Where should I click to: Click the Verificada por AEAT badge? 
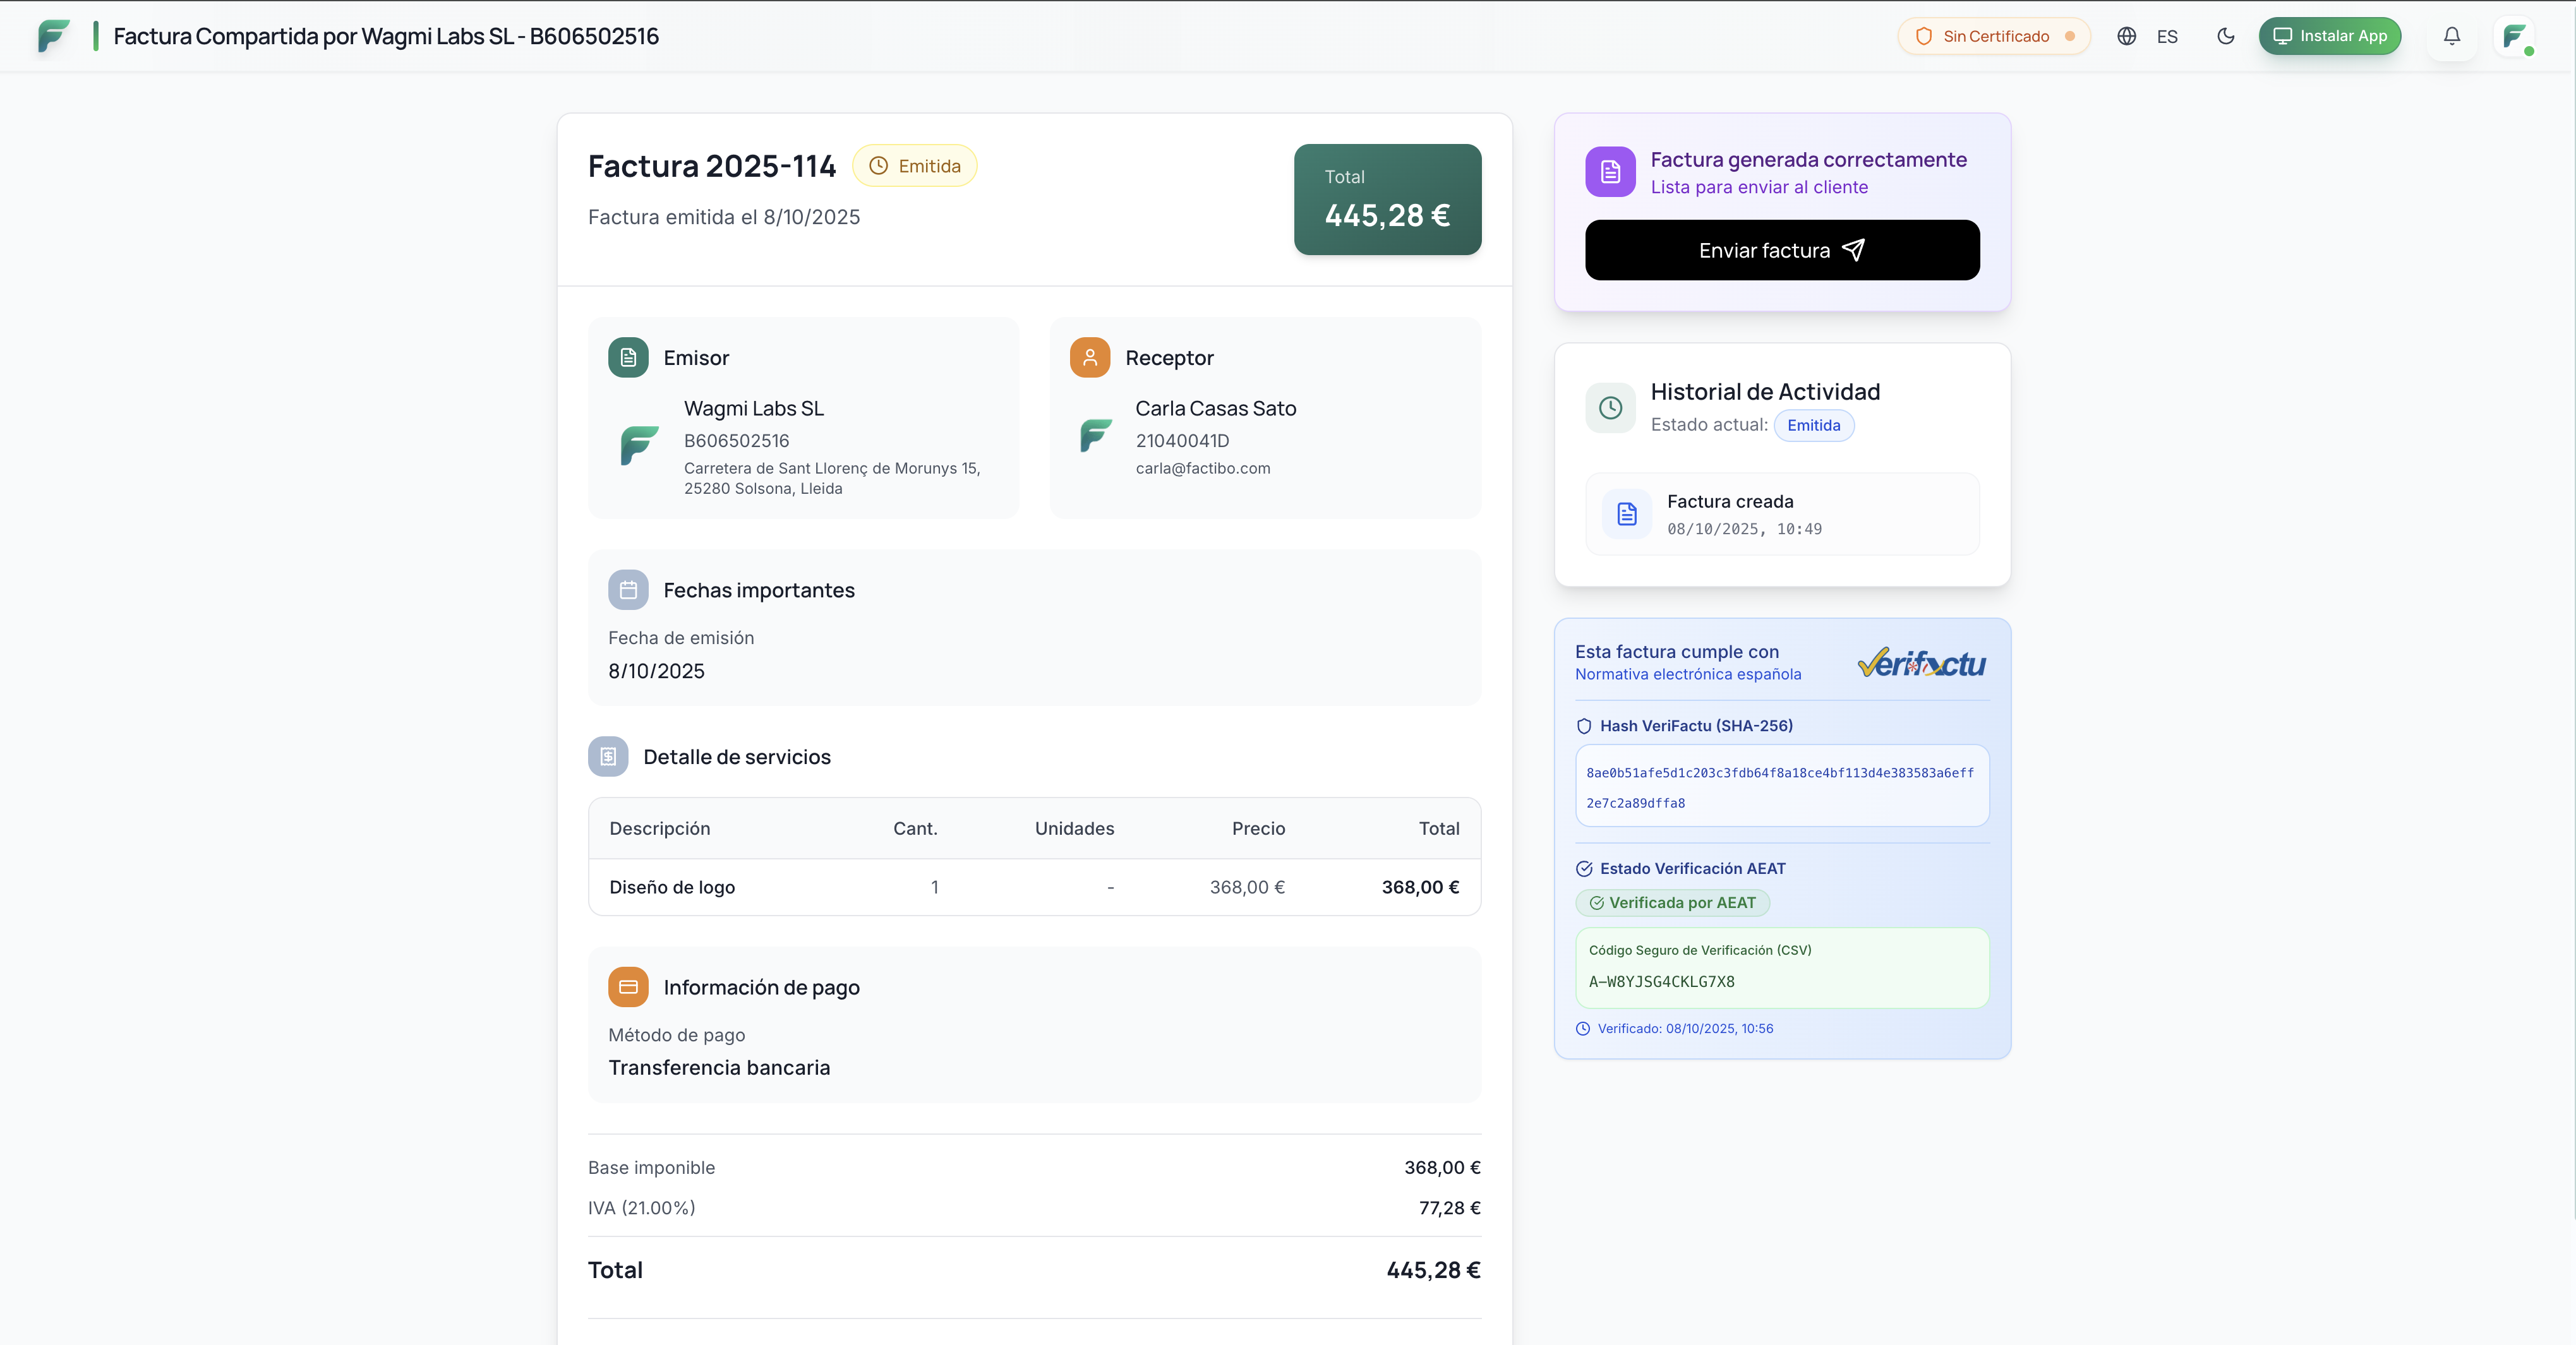1672,903
